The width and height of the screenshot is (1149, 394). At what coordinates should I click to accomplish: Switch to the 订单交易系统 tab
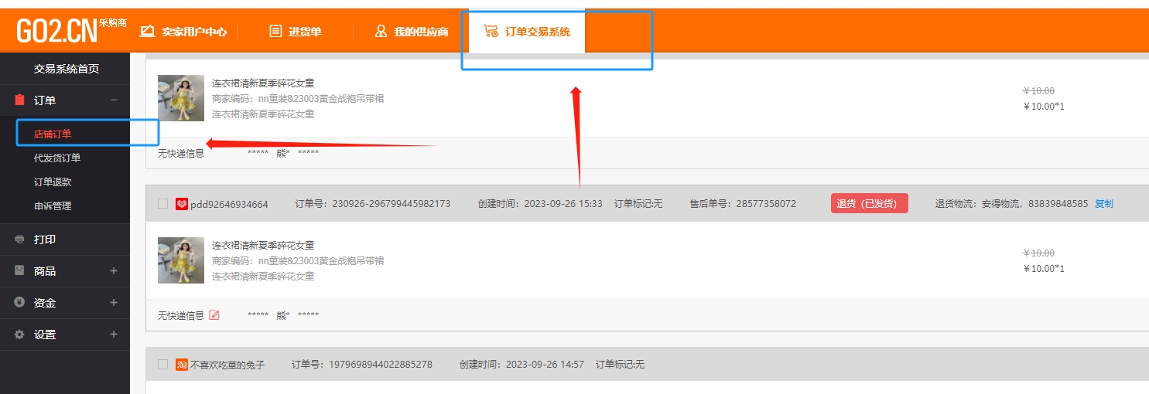pos(527,31)
